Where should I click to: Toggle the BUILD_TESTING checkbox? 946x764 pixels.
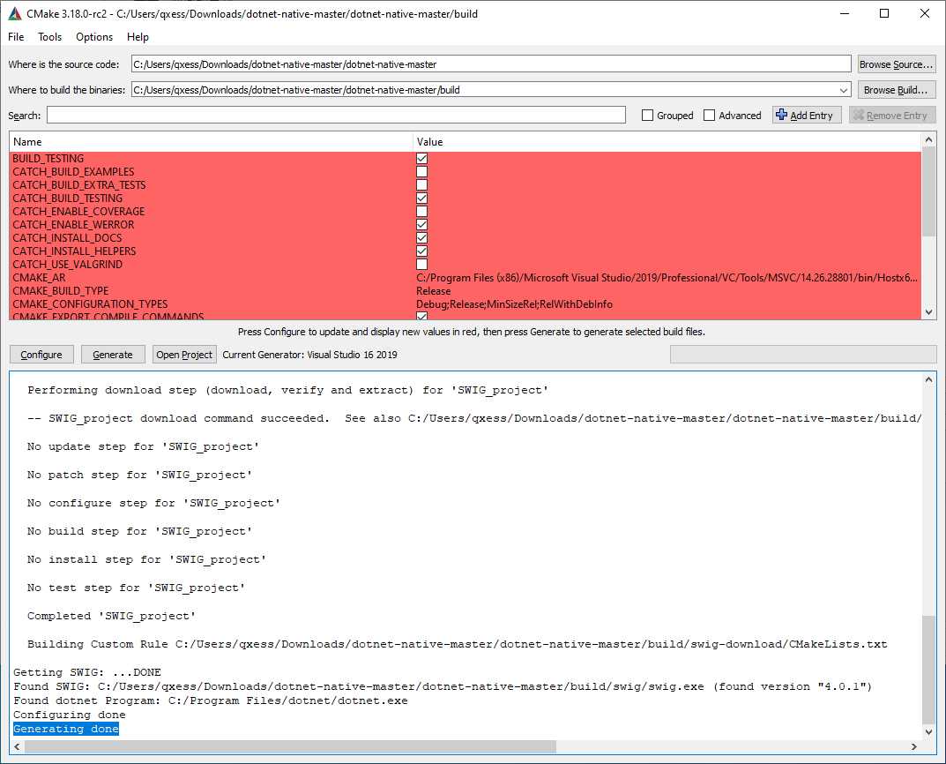(421, 159)
